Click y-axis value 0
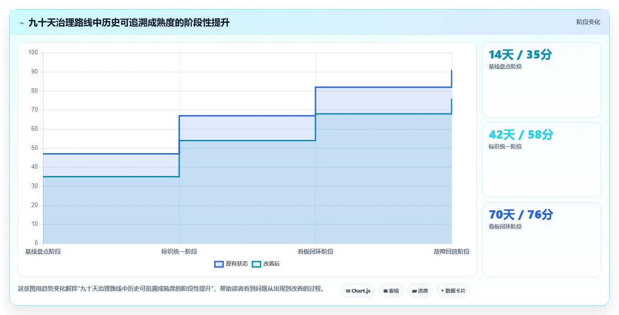619x315 pixels. pyautogui.click(x=36, y=243)
